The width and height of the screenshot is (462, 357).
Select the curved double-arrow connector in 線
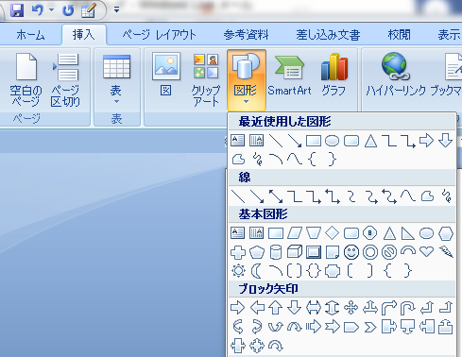[x=389, y=196]
